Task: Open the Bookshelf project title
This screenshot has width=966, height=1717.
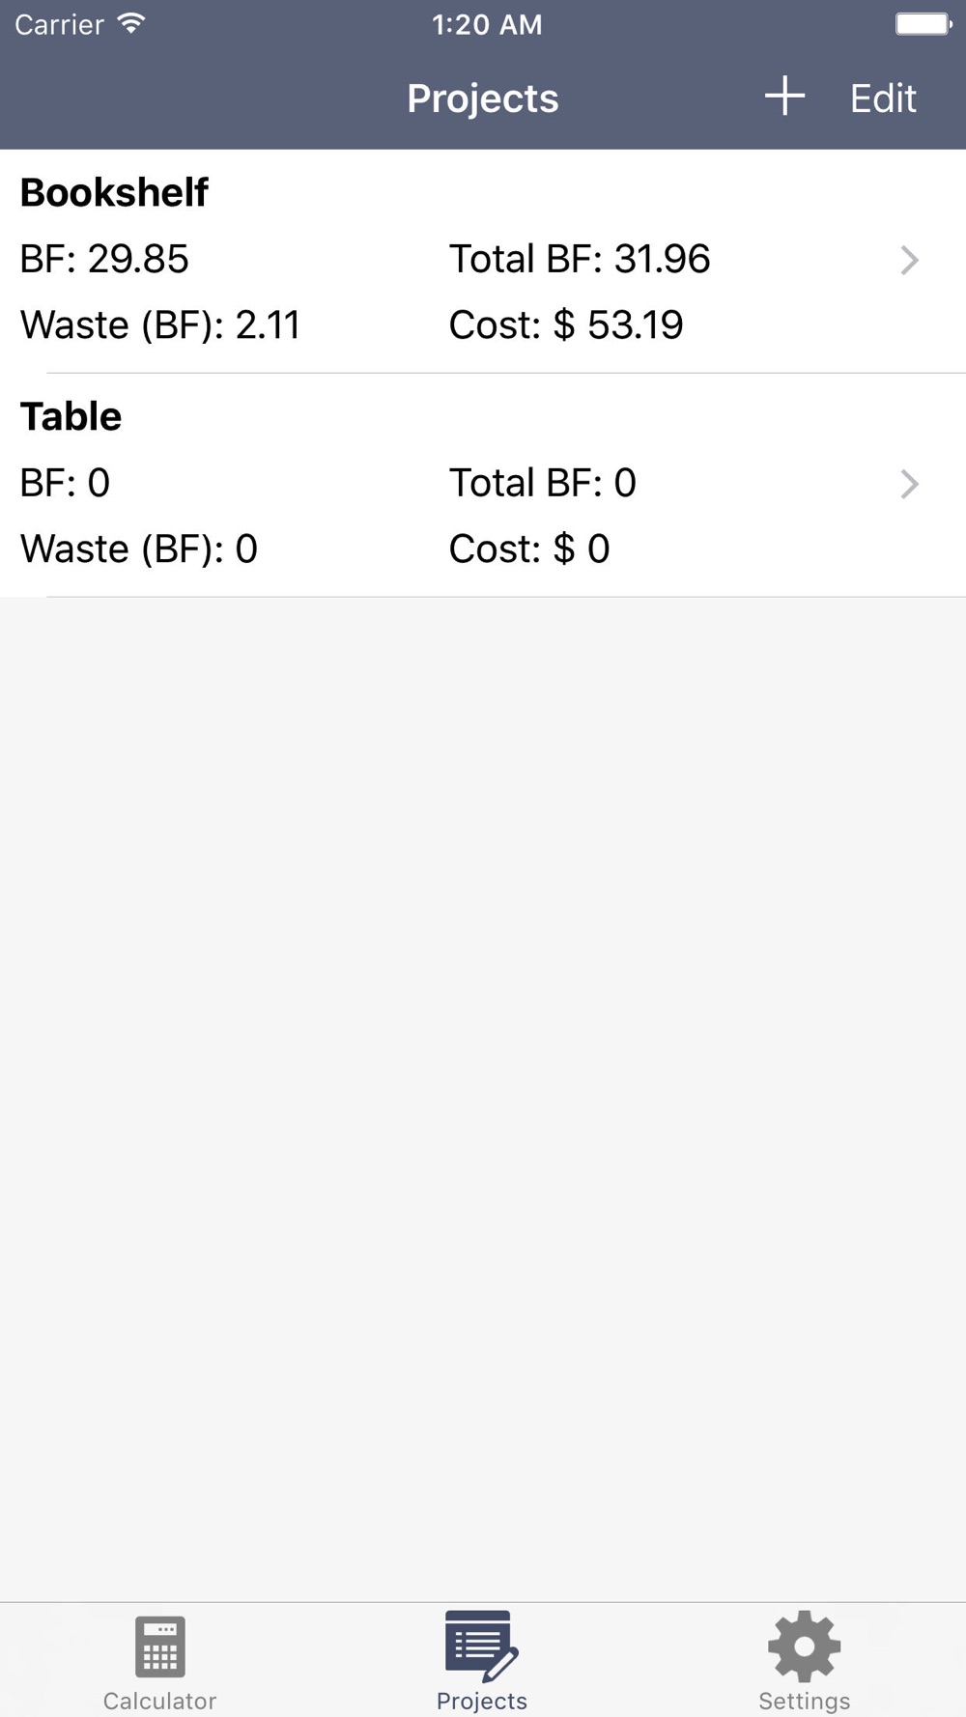Action: (x=114, y=192)
